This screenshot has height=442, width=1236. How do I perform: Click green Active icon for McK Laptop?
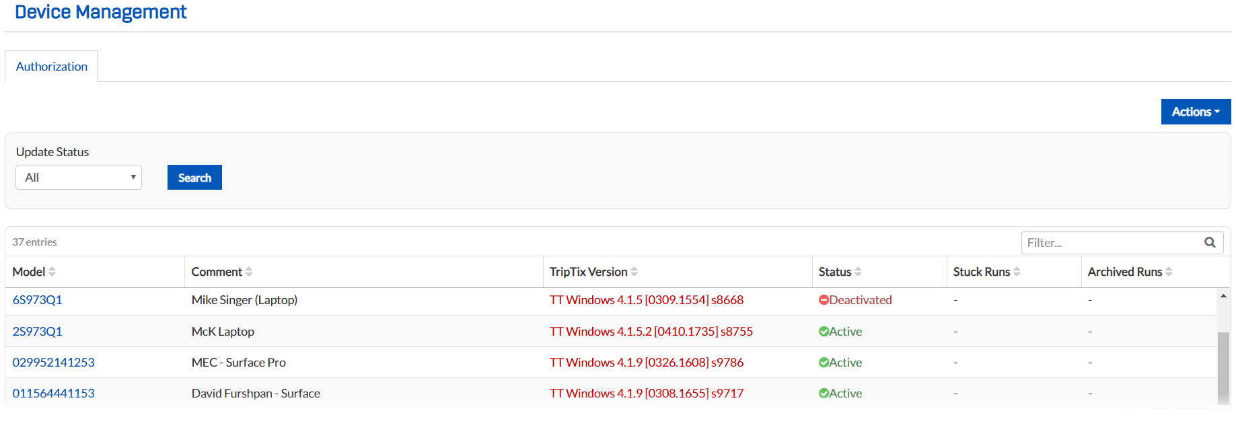point(824,332)
